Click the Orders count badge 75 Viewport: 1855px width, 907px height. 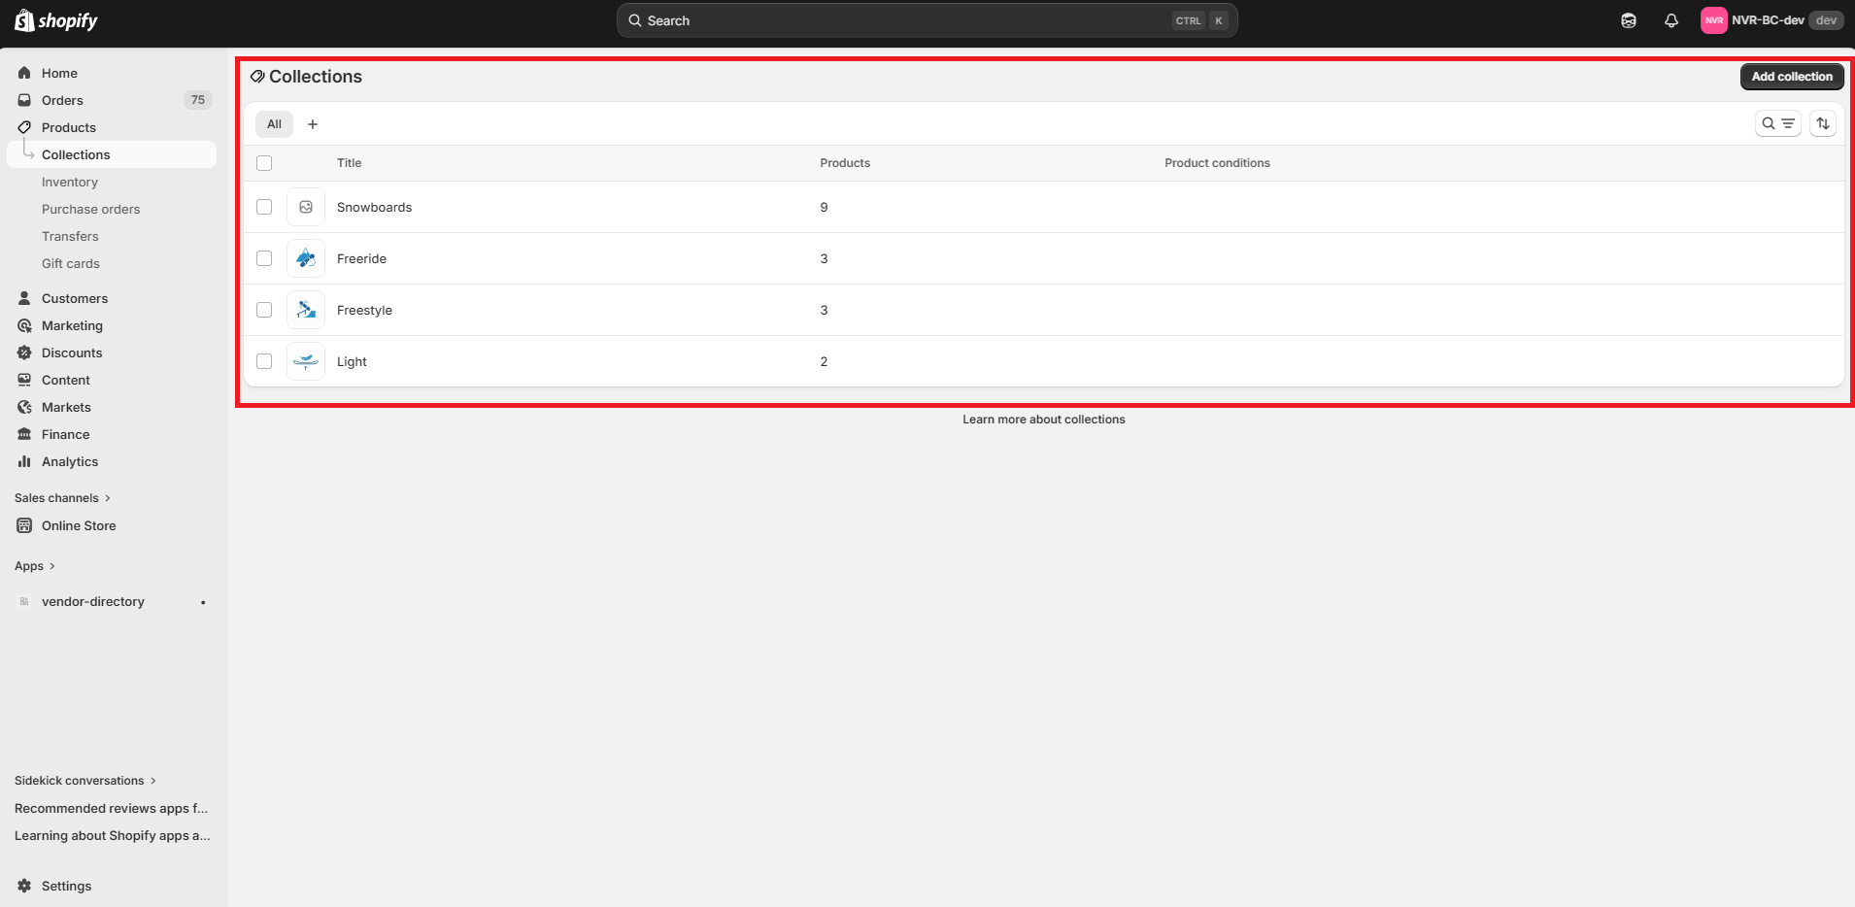pyautogui.click(x=198, y=100)
